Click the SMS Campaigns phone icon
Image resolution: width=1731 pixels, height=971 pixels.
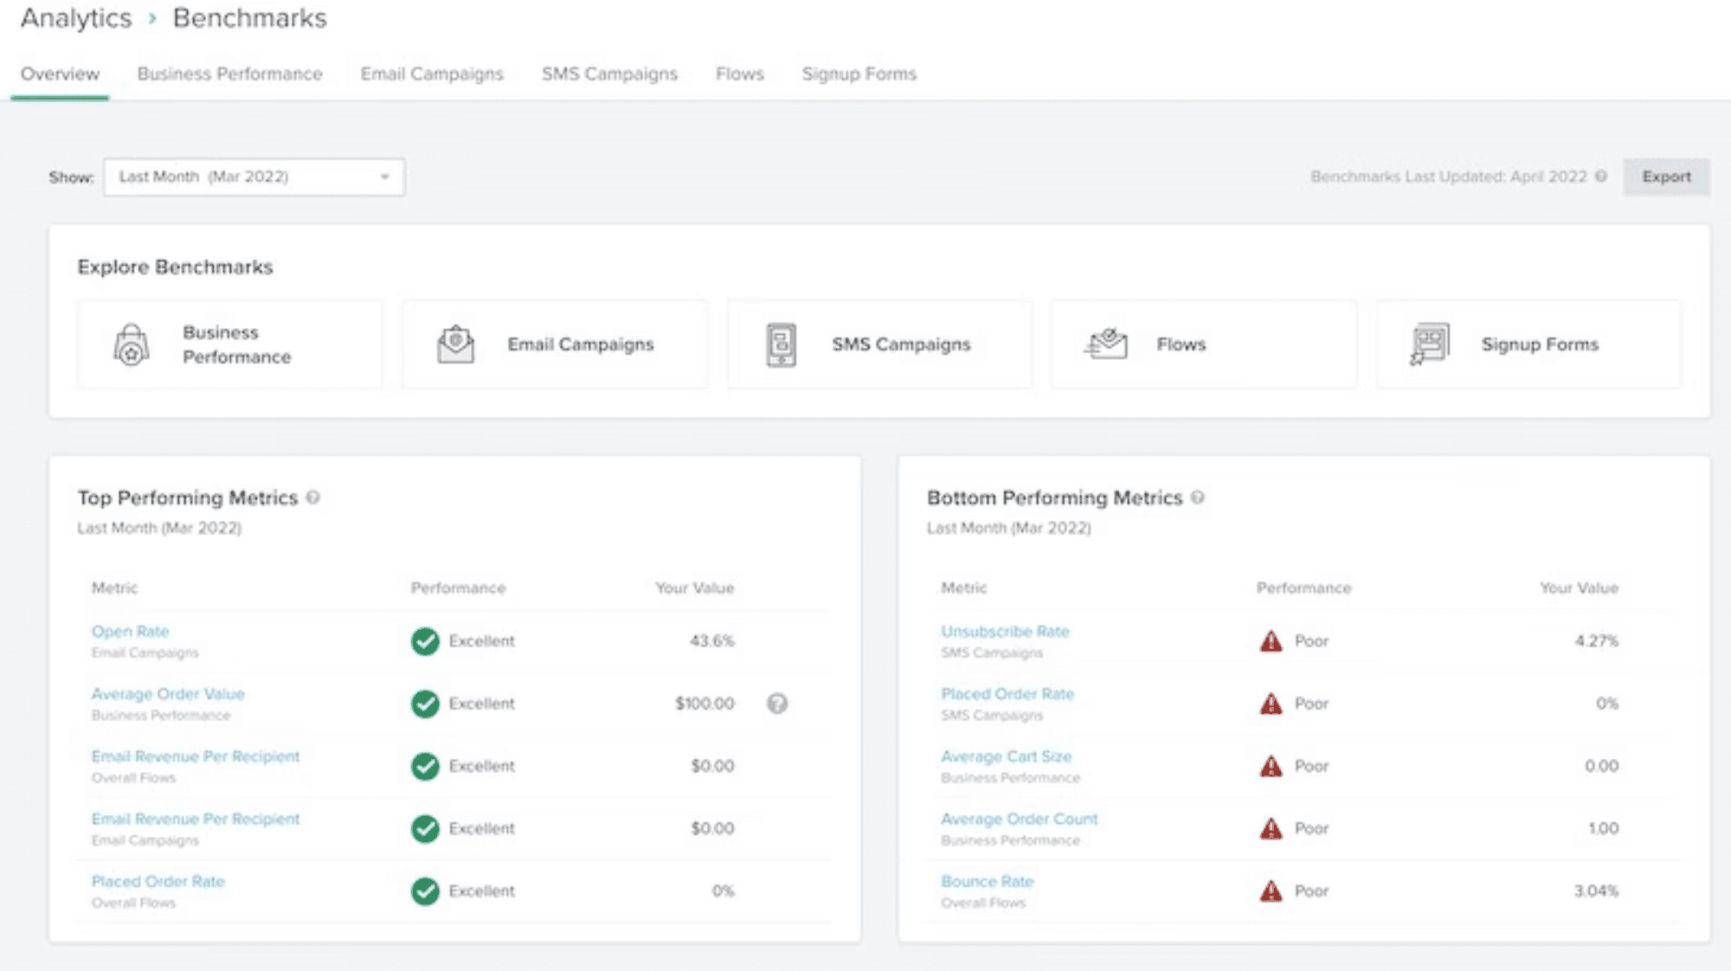781,344
